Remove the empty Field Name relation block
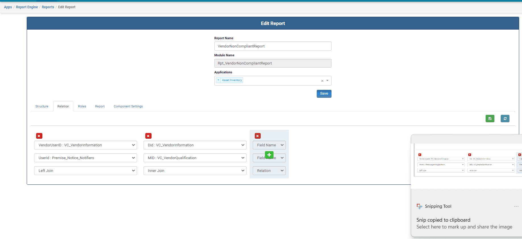Screen dimensions: 522x239 click(258, 136)
